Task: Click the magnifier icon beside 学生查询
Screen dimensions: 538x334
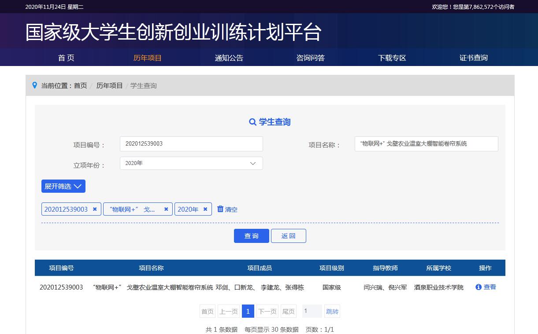Action: 252,122
